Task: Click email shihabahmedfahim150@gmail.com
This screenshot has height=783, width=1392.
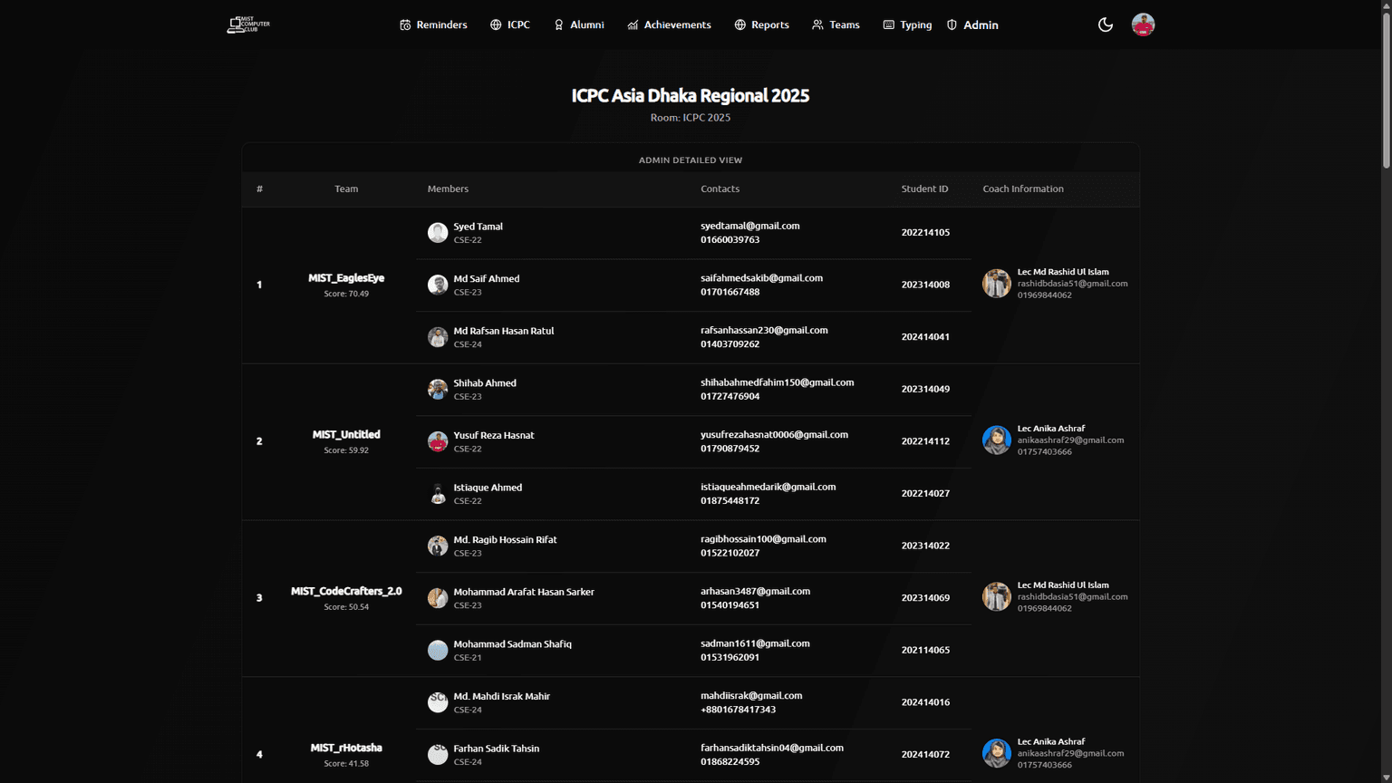Action: 777,382
